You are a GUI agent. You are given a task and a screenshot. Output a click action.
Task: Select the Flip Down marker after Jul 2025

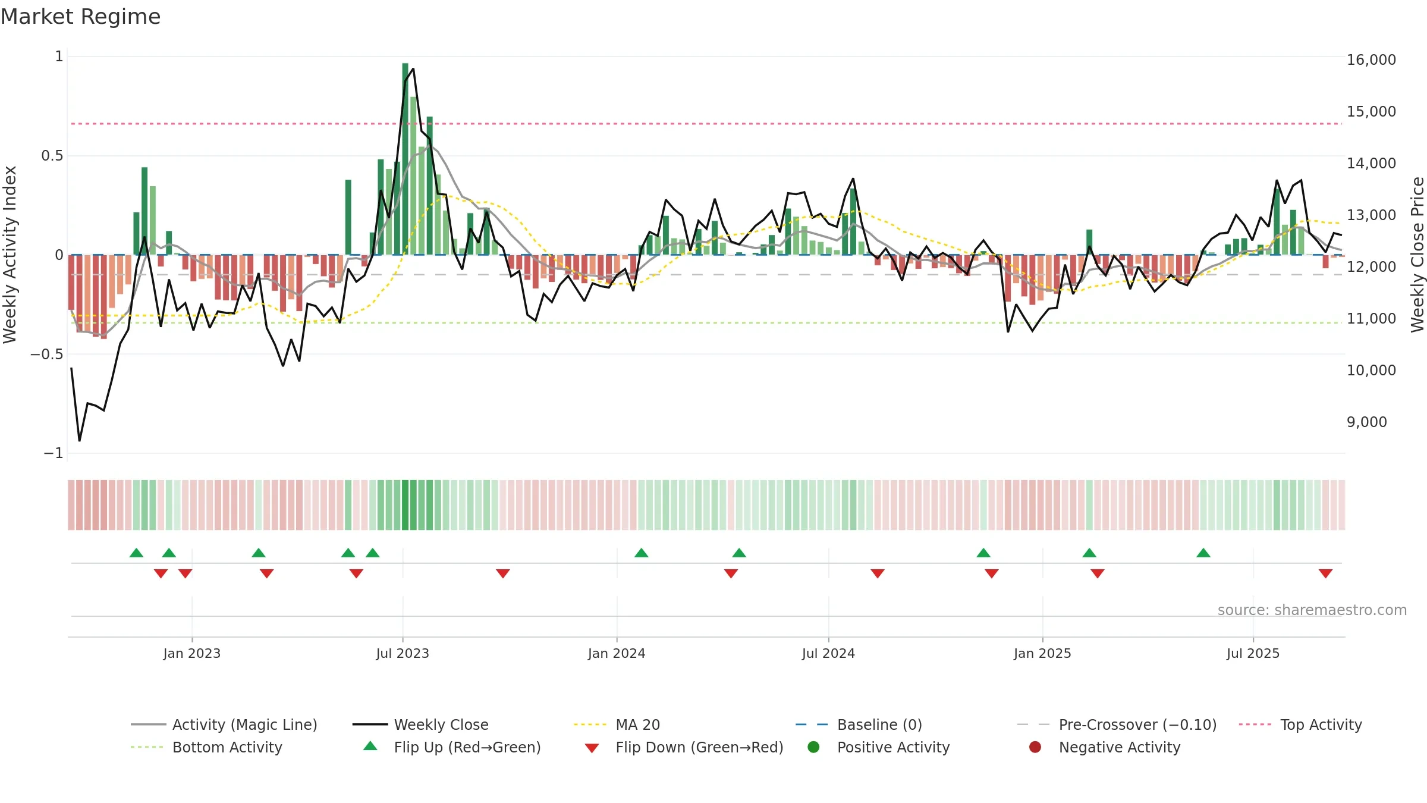(x=1325, y=573)
